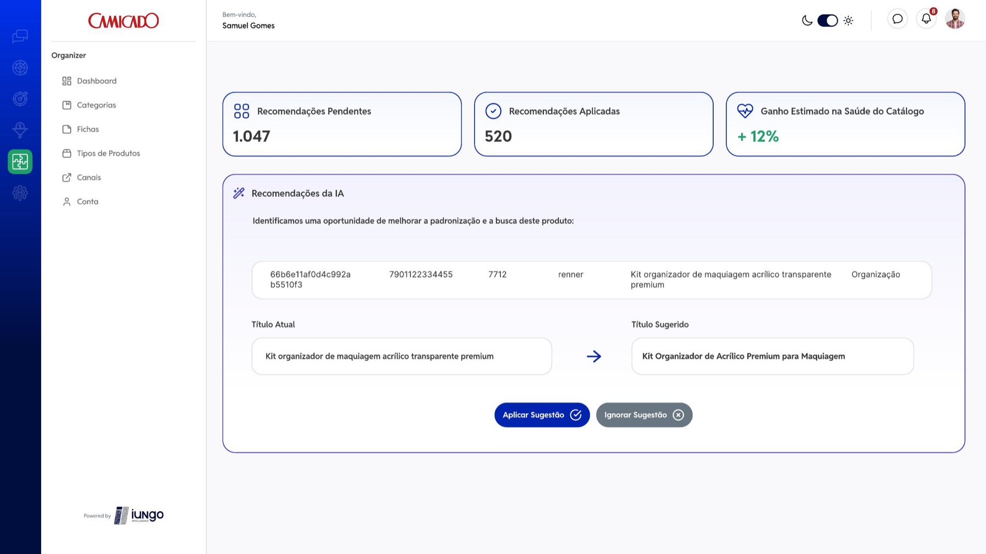This screenshot has width=986, height=554.
Task: Click the arrow between title fields
Action: point(594,356)
